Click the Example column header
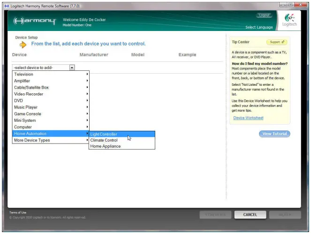Screen dimensions: 311x234 (x=187, y=54)
